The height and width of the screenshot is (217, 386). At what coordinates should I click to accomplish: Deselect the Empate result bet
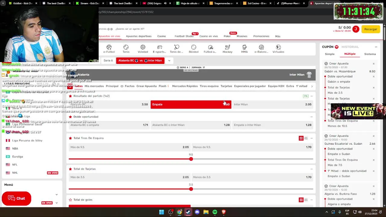click(x=191, y=104)
